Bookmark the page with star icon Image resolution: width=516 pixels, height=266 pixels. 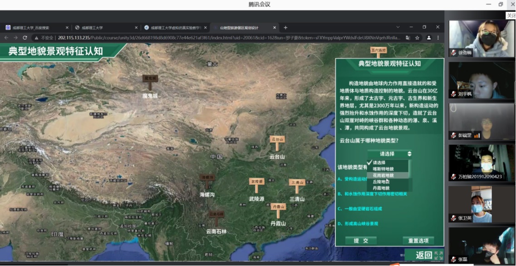click(x=417, y=38)
